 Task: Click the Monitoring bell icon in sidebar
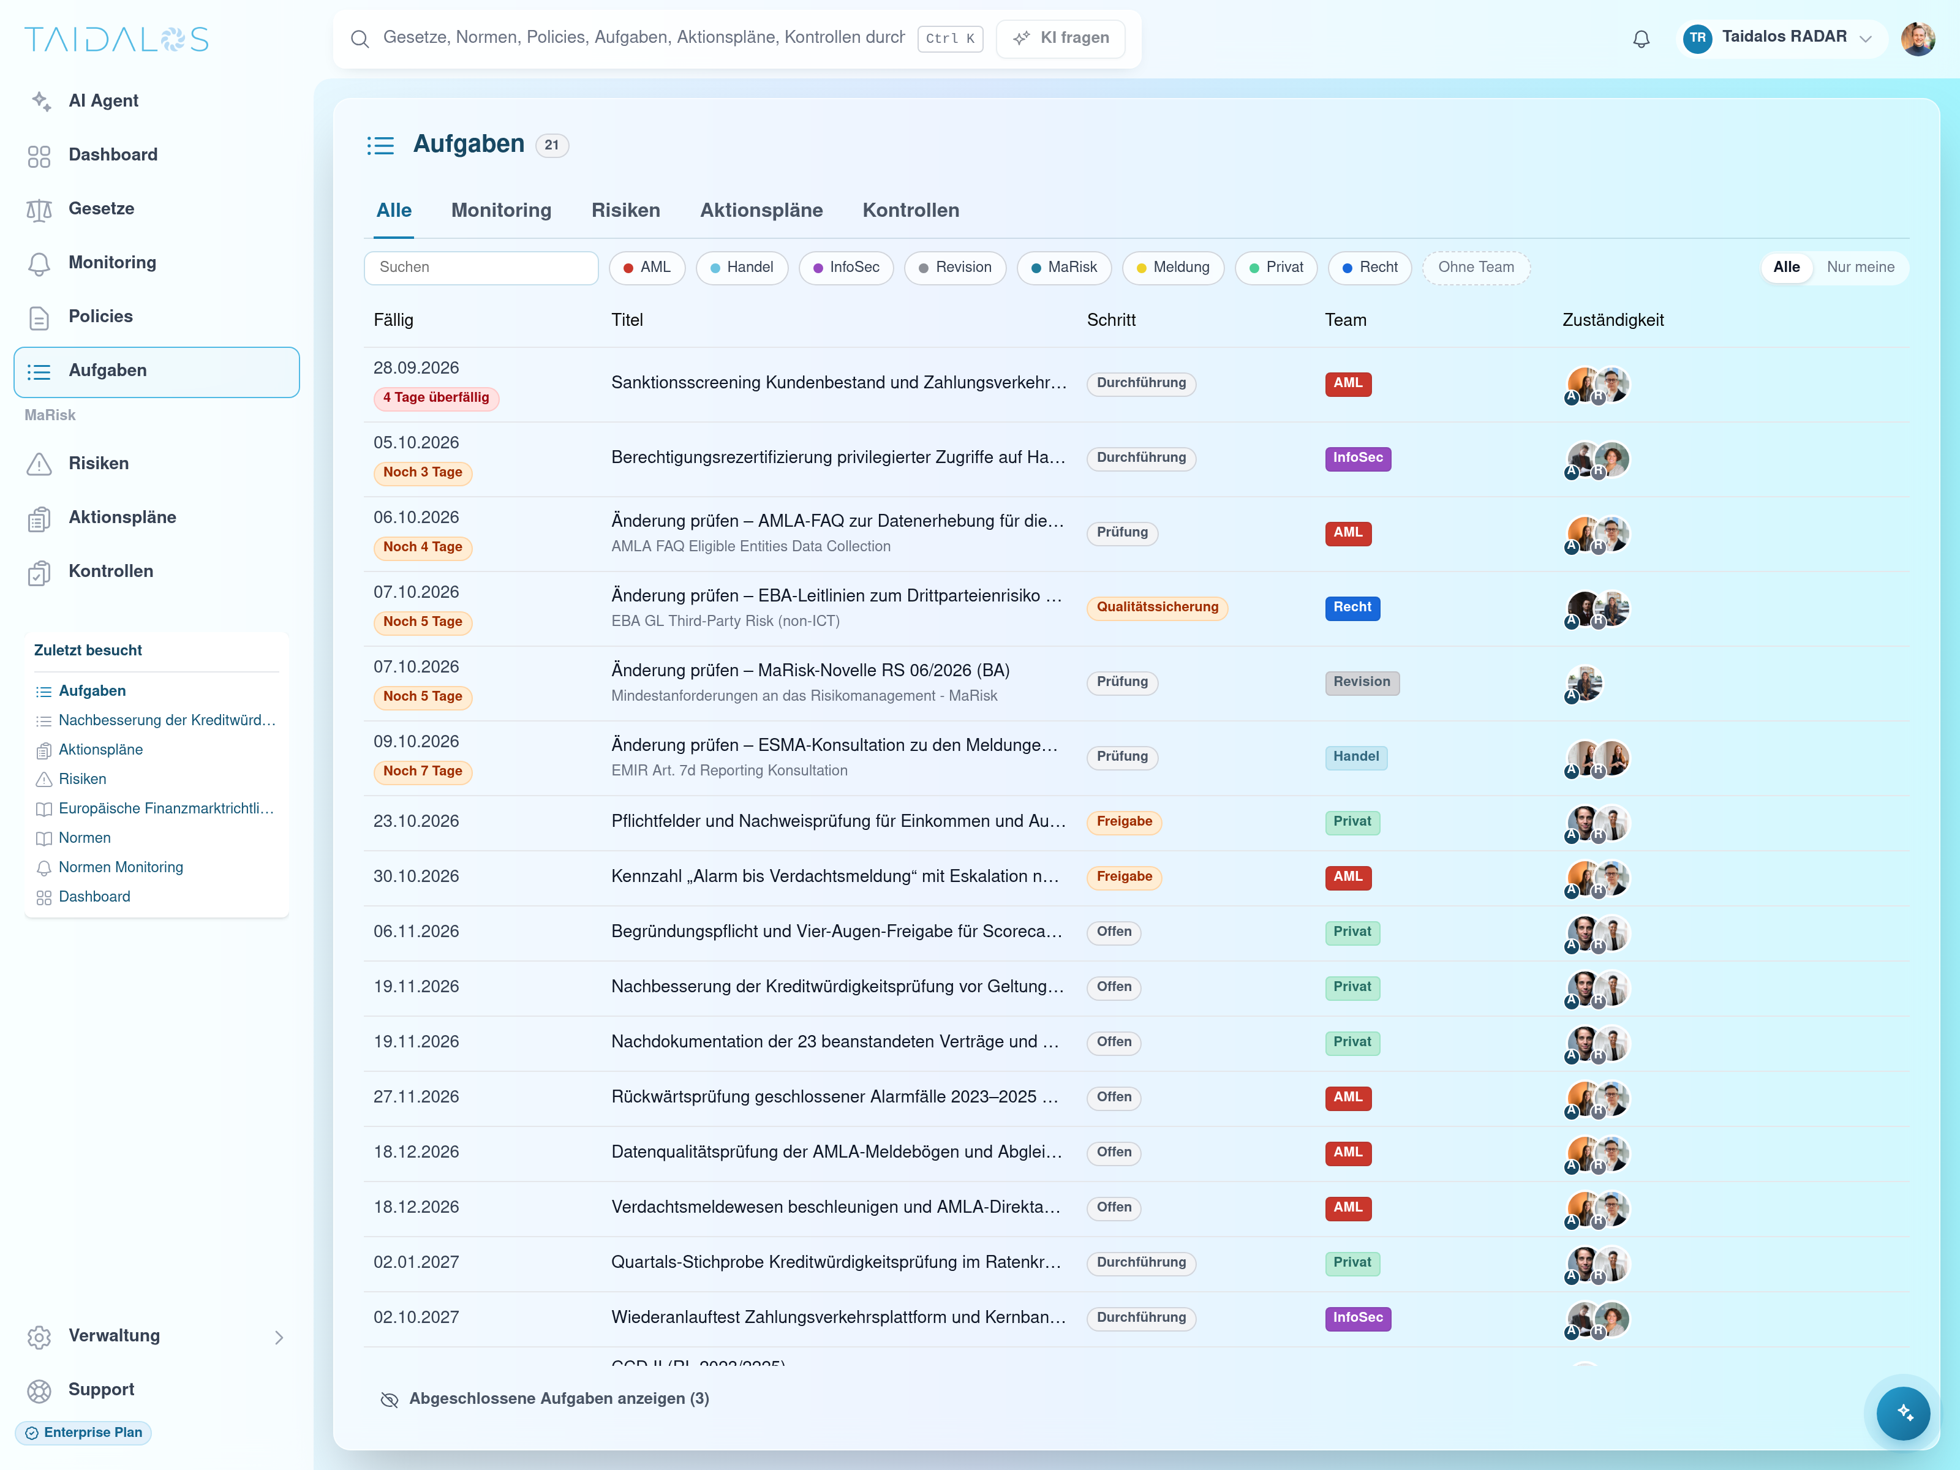39,263
